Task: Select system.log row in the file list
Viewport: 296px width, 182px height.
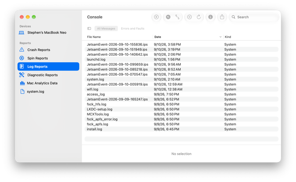Action: [x=182, y=79]
